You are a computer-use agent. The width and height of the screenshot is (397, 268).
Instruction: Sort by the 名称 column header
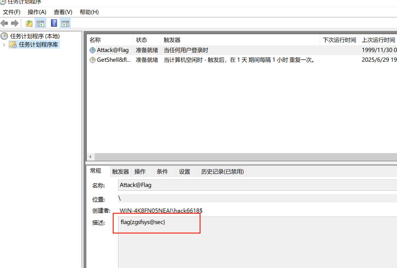coord(110,40)
